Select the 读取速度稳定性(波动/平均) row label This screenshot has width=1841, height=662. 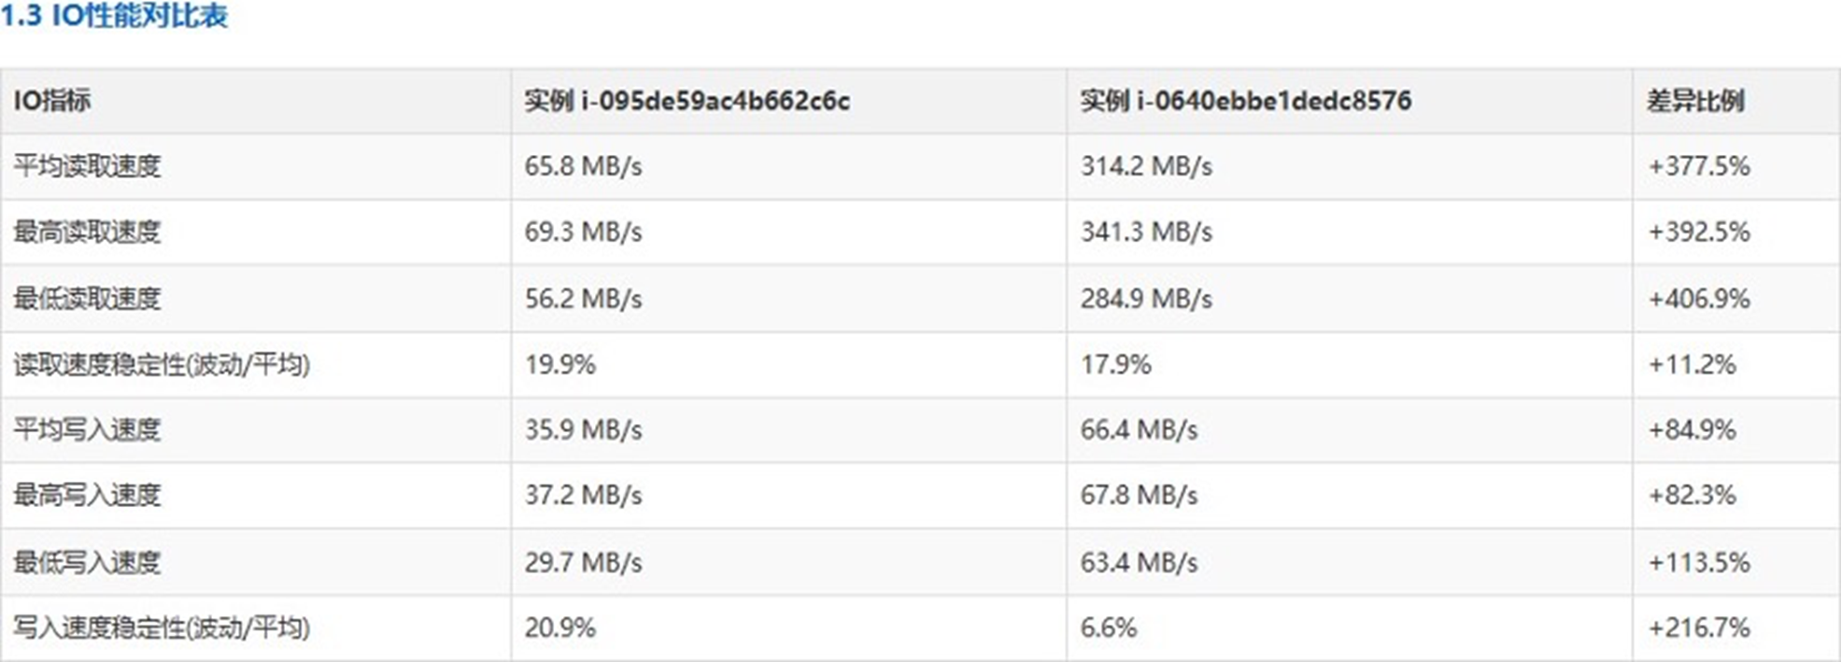(162, 364)
